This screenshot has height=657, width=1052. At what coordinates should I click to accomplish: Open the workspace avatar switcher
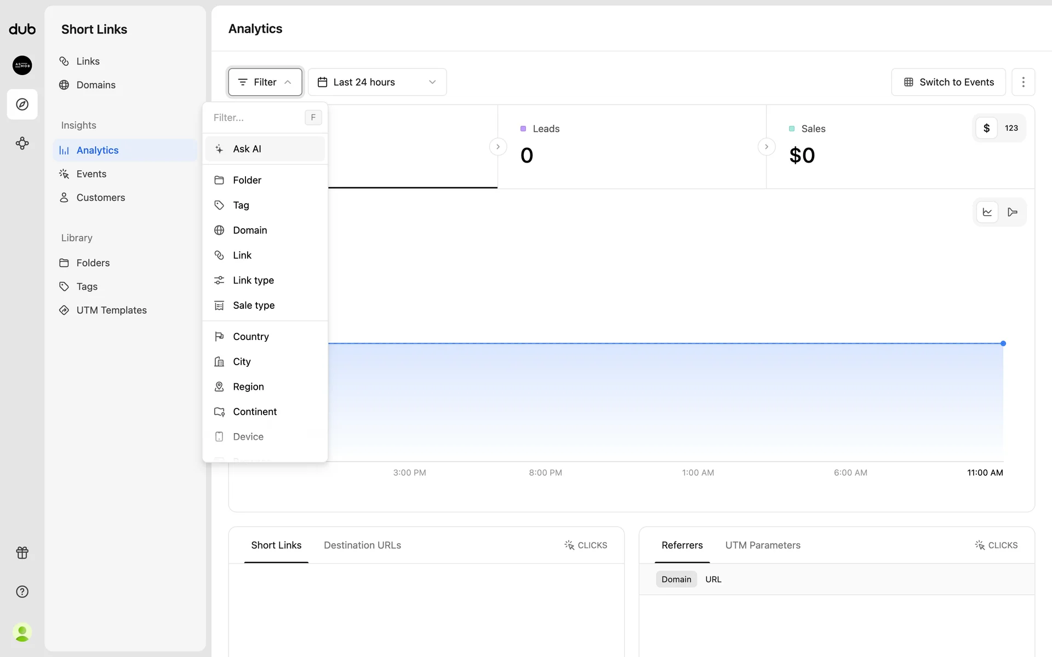coord(22,65)
